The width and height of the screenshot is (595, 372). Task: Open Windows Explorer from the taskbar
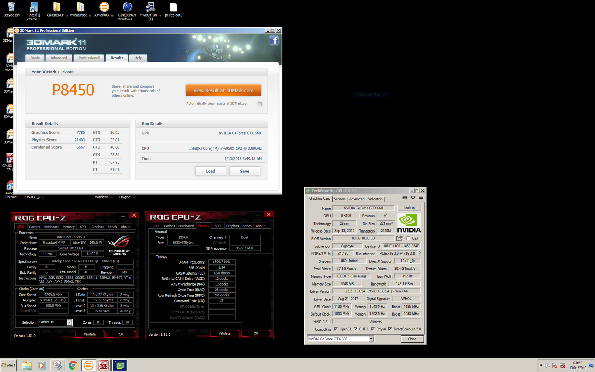[27, 365]
